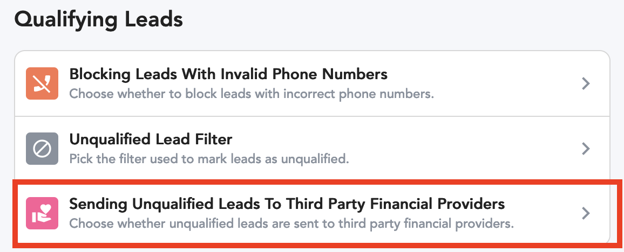624x252 pixels.
Task: Open the Unqualified Lead Filter chevron arrow
Action: tap(585, 149)
